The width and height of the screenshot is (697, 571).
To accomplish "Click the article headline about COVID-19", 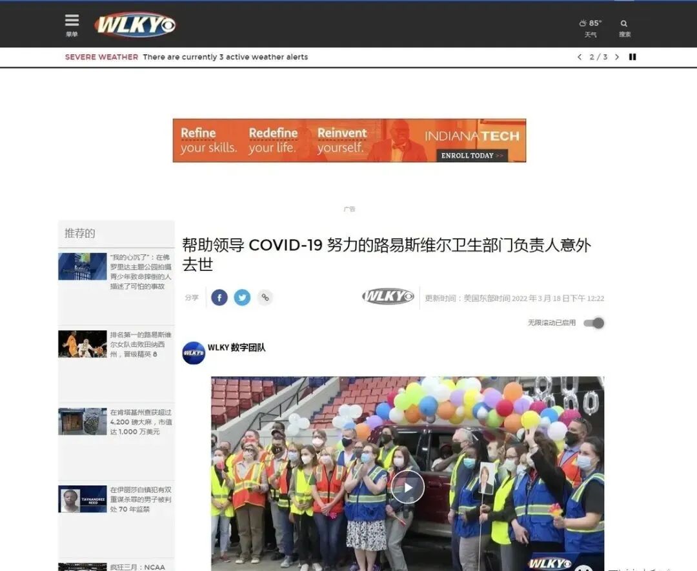I will tap(387, 254).
